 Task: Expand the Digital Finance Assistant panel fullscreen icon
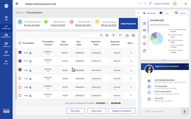click(x=187, y=66)
